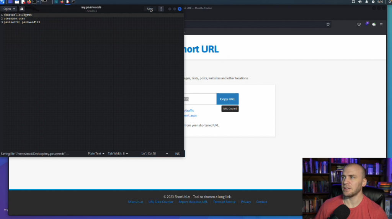
Task: Open Pocket save icon in Firefox
Action: click(359, 24)
